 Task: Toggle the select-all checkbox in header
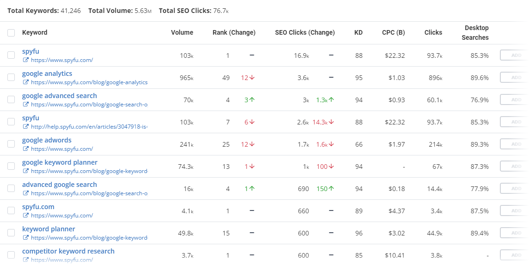tap(11, 33)
